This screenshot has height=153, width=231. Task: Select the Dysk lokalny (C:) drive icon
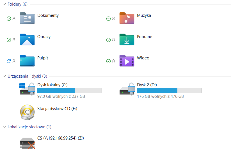click(x=27, y=89)
